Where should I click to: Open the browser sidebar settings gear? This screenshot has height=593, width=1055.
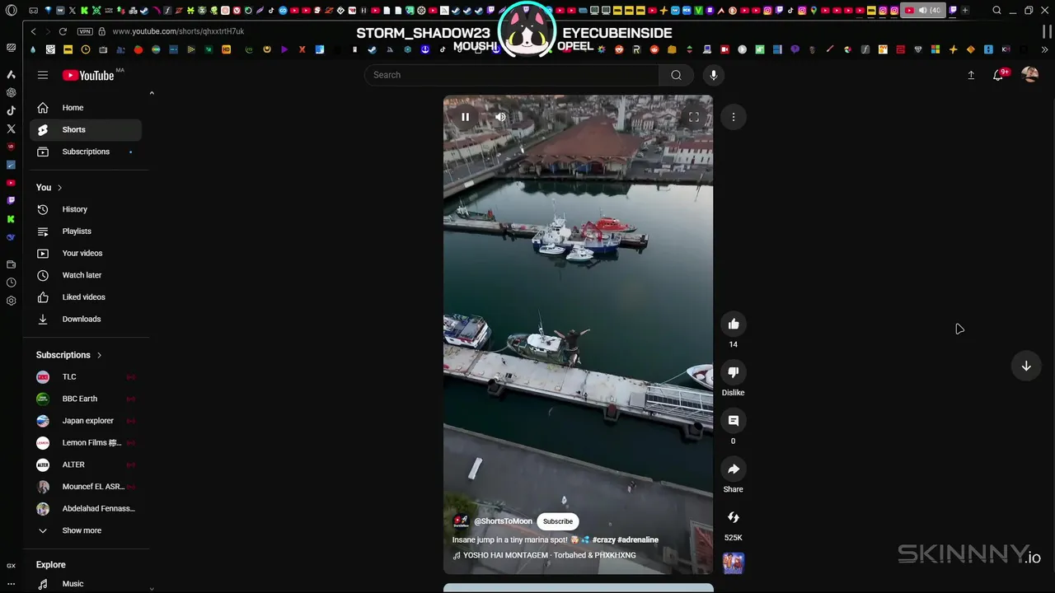[11, 301]
